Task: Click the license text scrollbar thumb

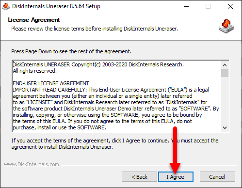Action: (225, 73)
